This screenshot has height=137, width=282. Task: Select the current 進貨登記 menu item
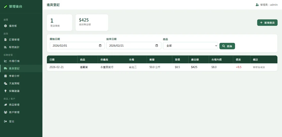point(21,68)
